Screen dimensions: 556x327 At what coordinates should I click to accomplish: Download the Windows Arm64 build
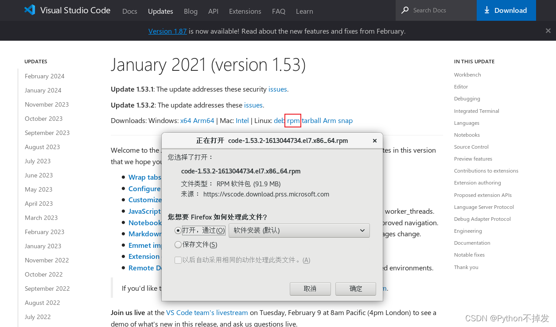[204, 120]
